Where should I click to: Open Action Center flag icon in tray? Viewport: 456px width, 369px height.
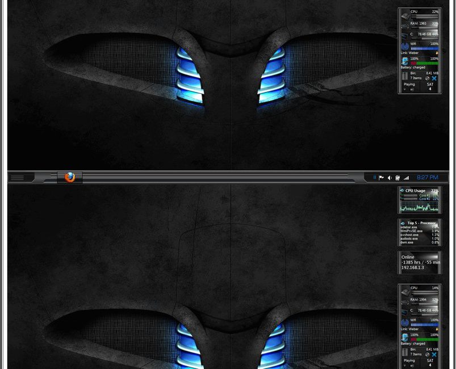381,177
